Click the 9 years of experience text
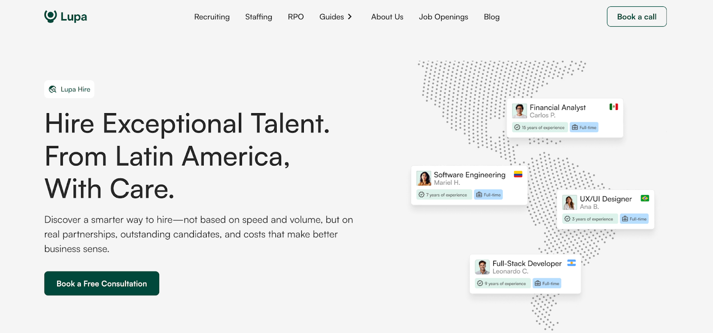Image resolution: width=713 pixels, height=333 pixels. (505, 284)
